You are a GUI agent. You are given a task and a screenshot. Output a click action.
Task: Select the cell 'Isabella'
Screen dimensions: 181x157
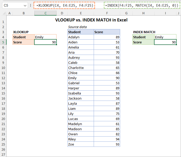click(81, 93)
